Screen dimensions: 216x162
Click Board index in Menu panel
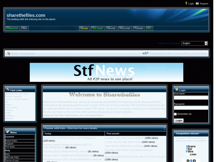[11, 141]
